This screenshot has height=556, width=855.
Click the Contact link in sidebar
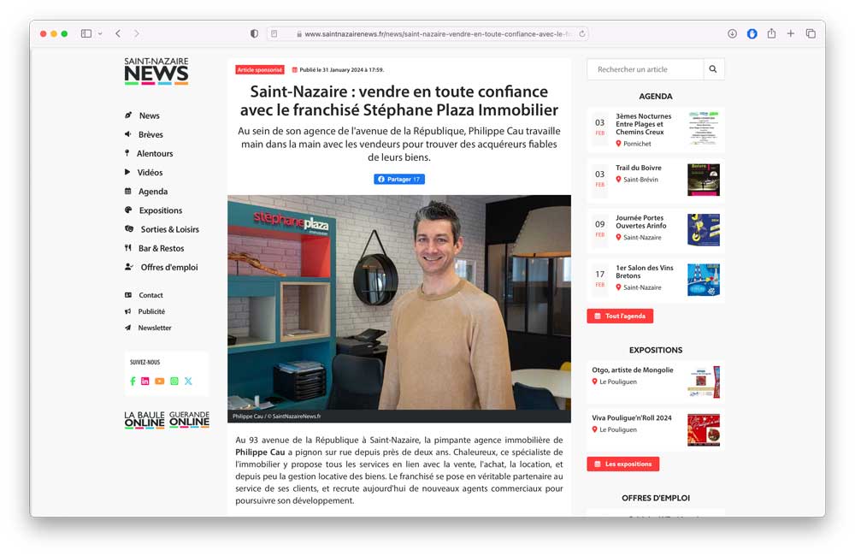[150, 295]
